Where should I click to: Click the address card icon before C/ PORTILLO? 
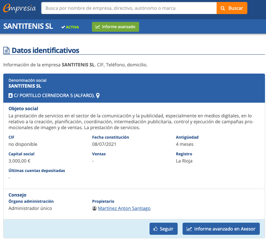(10, 95)
